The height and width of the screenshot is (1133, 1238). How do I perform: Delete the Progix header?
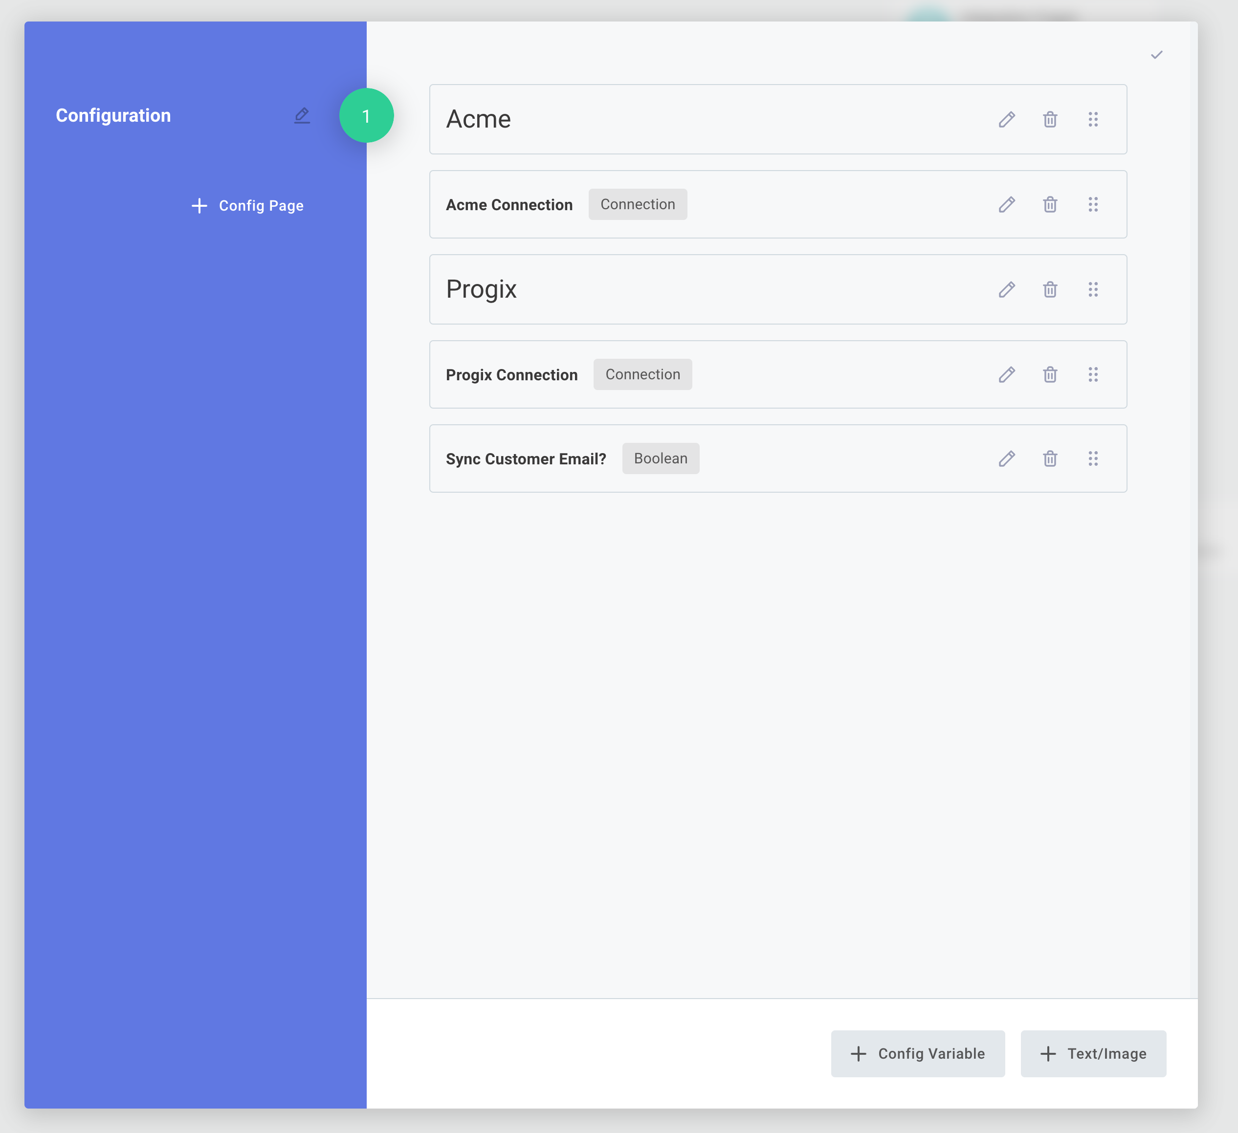[1050, 289]
